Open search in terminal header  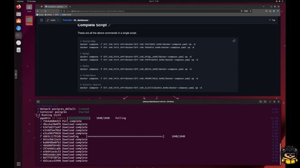[x=261, y=102]
